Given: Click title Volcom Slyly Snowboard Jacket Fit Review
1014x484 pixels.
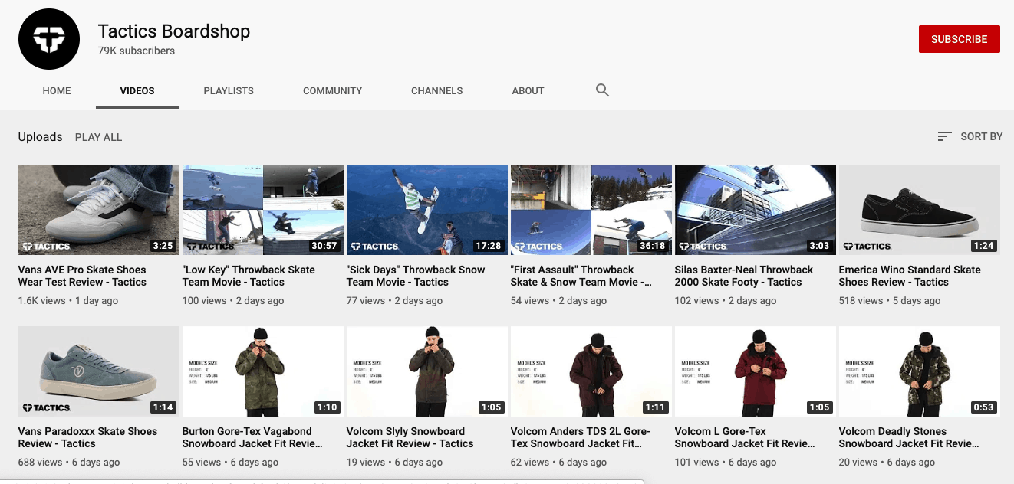Looking at the screenshot, I should point(410,437).
